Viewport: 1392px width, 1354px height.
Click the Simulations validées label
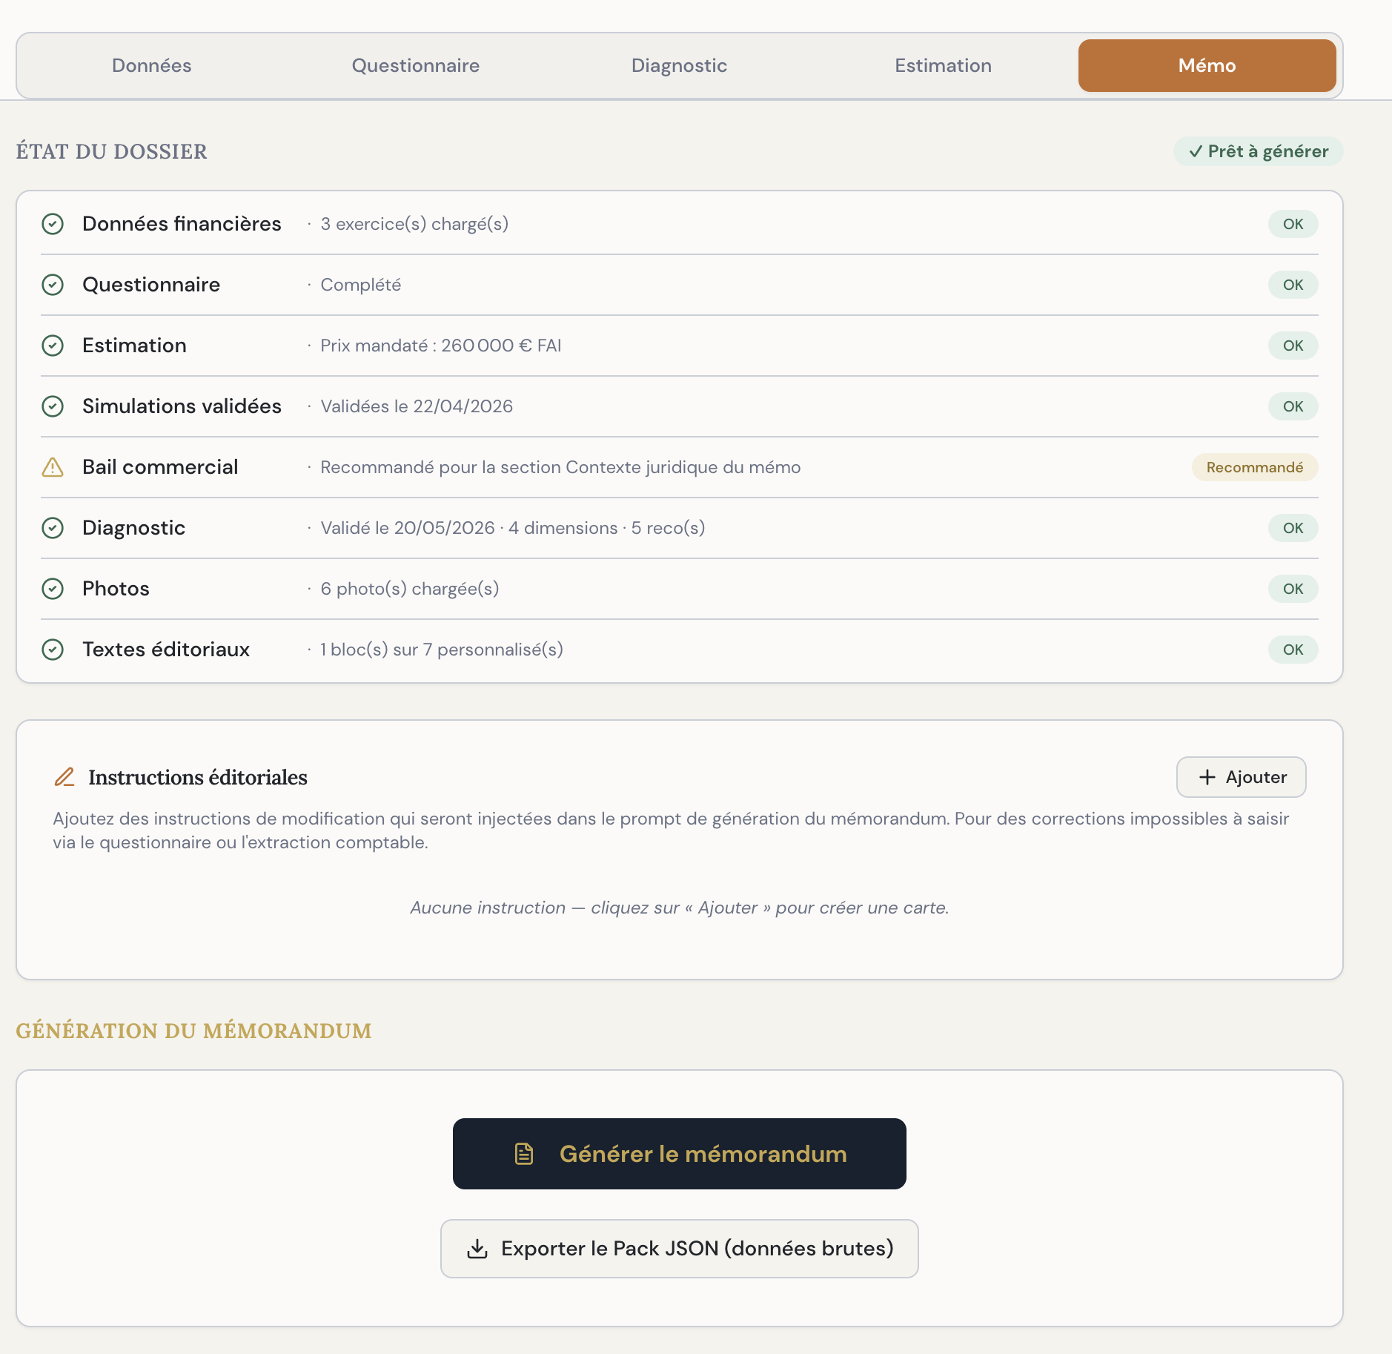pos(182,406)
